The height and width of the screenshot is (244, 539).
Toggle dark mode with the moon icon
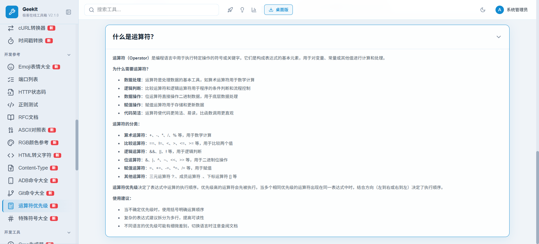(483, 10)
